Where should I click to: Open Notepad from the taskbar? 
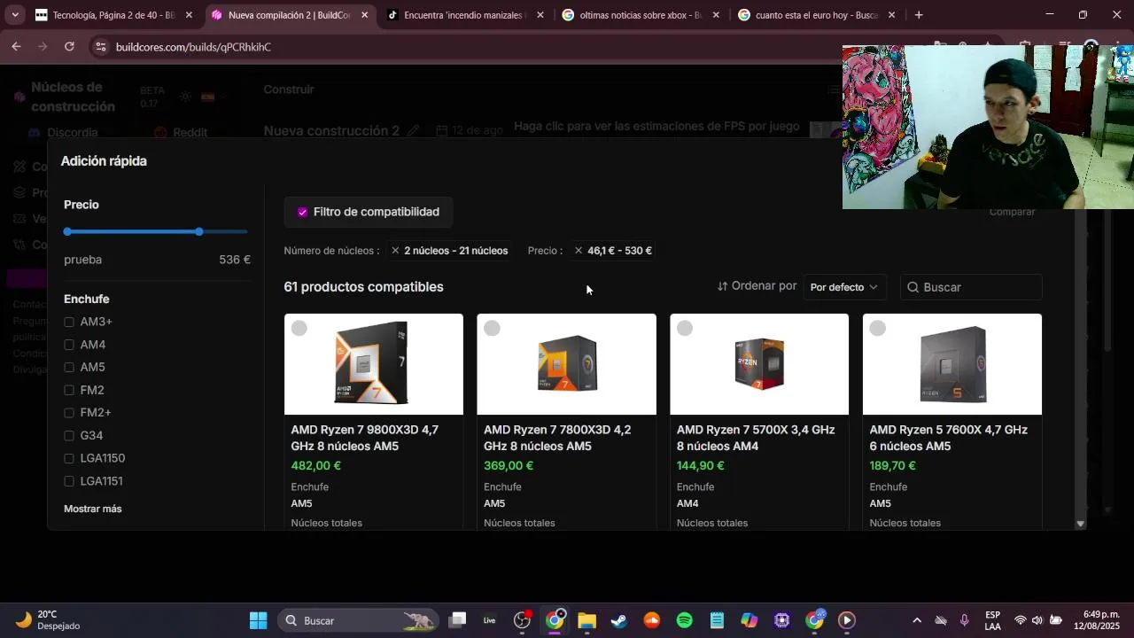point(717,620)
